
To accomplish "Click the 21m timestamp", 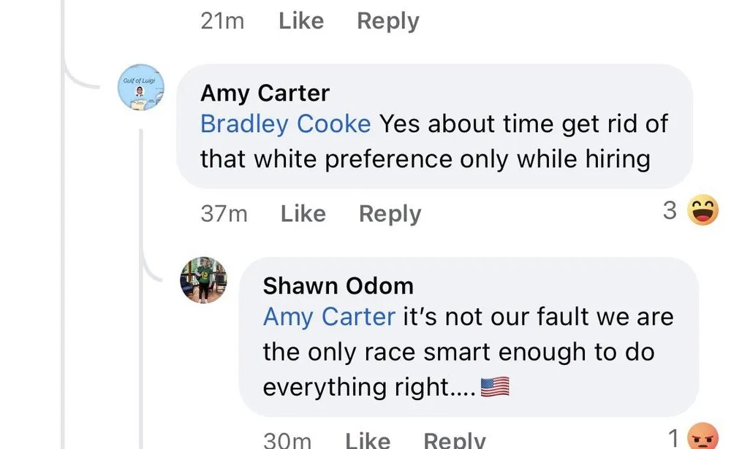I will [222, 21].
